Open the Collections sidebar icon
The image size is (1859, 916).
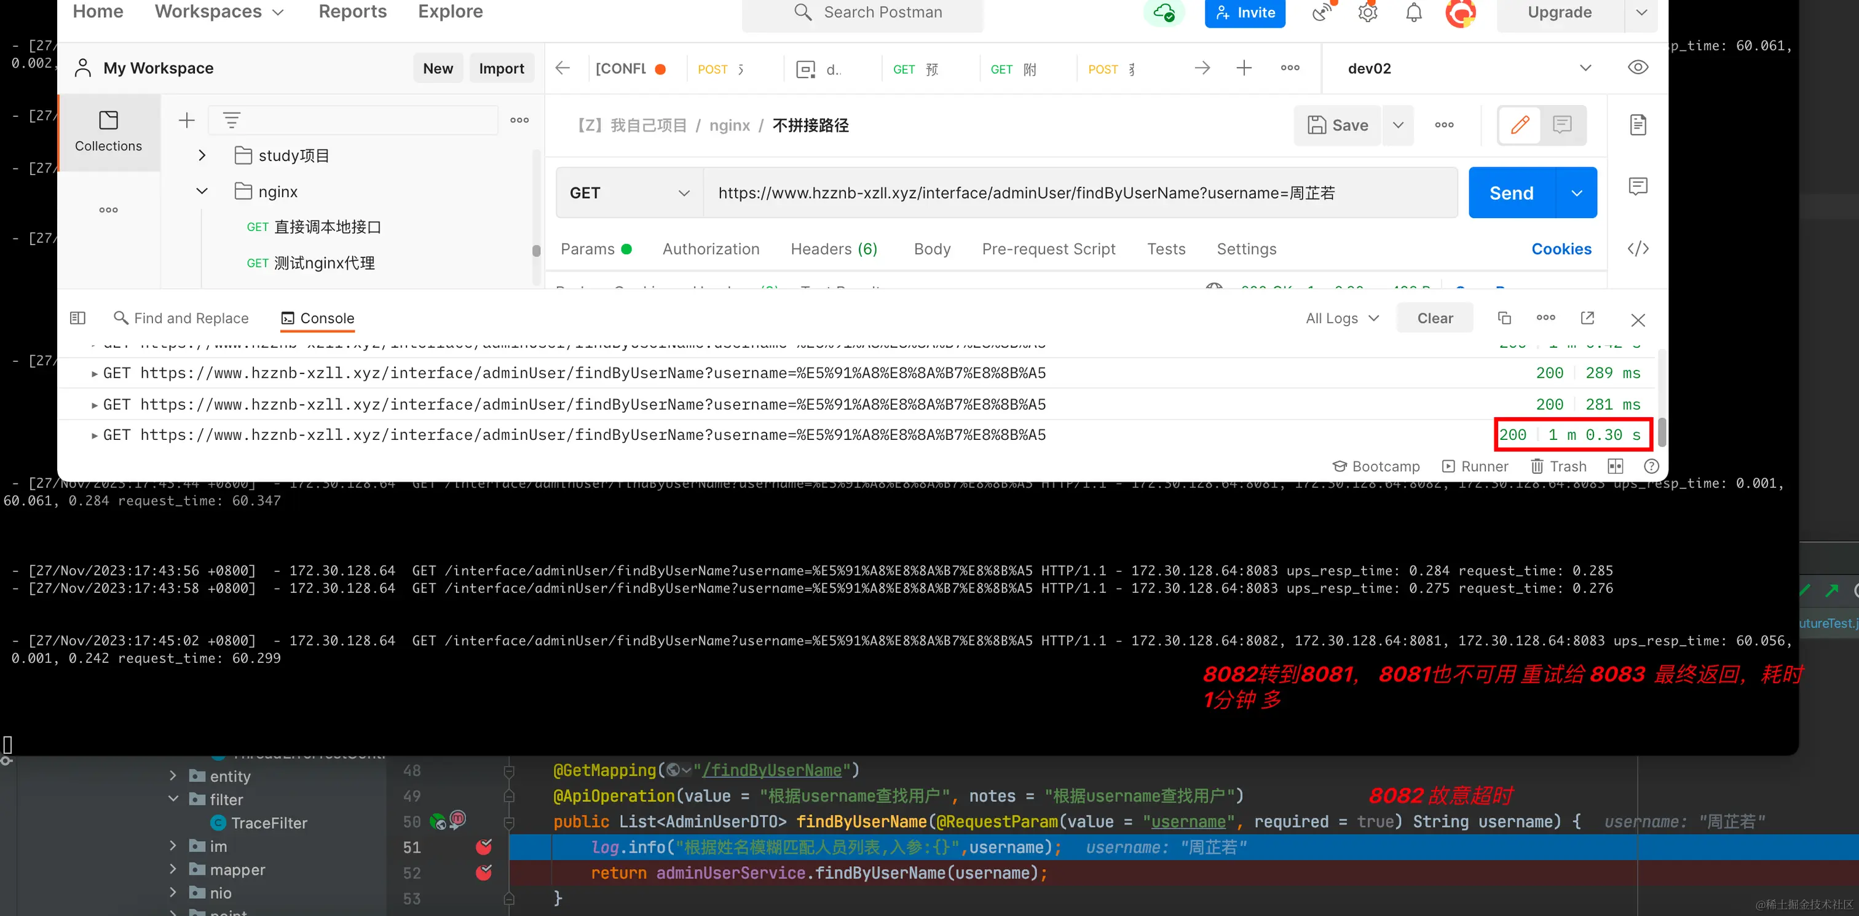click(108, 132)
